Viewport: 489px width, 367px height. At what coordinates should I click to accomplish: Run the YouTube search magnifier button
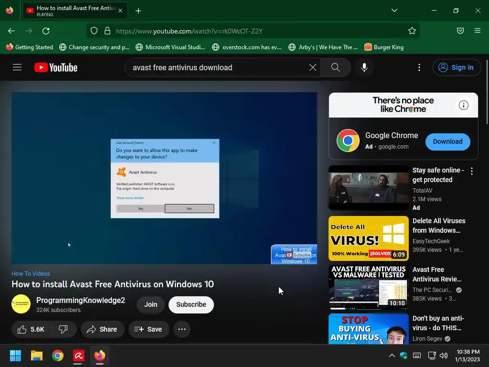[336, 67]
